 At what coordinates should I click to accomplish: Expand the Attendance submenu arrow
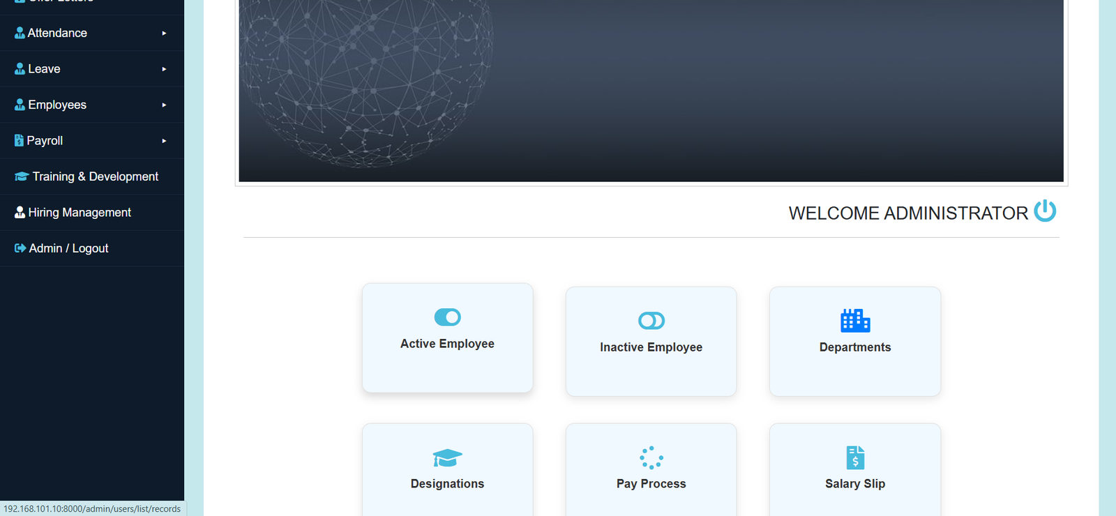pyautogui.click(x=164, y=33)
